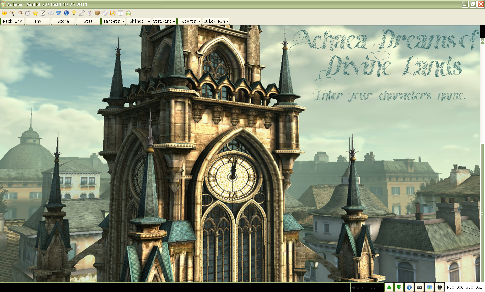Open the About archway icon
Image resolution: width=485 pixels, height=292 pixels.
click(128, 13)
